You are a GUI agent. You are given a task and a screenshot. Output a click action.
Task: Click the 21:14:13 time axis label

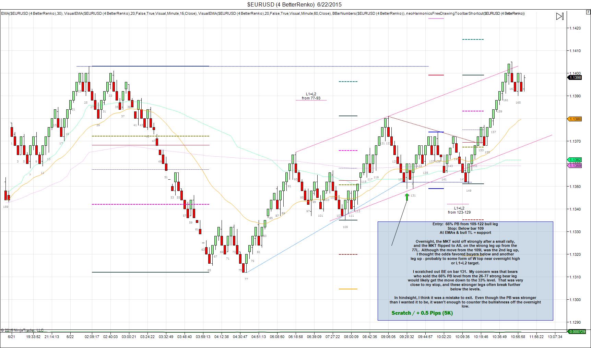click(52, 337)
